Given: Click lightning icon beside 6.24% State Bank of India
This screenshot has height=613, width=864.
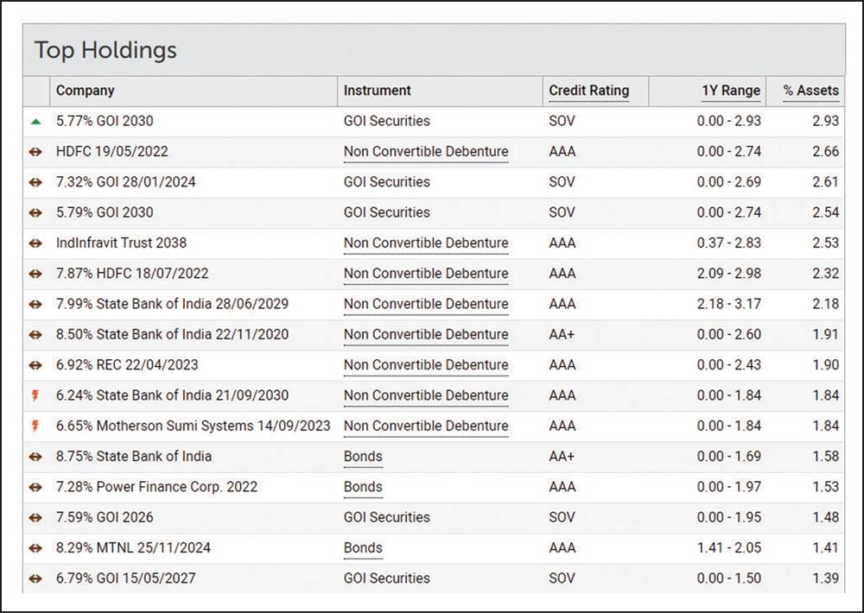Looking at the screenshot, I should [35, 395].
